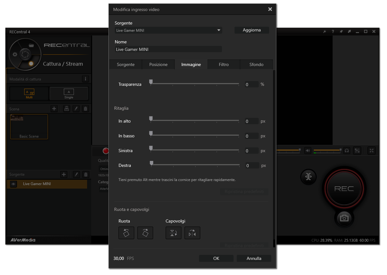Select the orange Capture/Stream dot in radial menu
387x275 pixels.
31,63
